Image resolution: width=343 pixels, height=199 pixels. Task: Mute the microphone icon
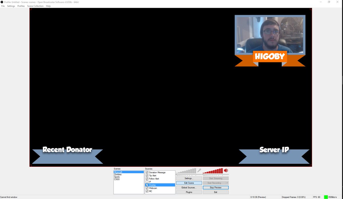tap(199, 170)
